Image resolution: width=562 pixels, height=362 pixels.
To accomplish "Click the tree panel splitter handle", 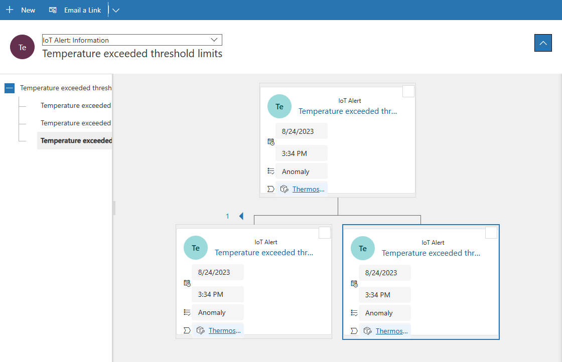I will click(x=114, y=208).
